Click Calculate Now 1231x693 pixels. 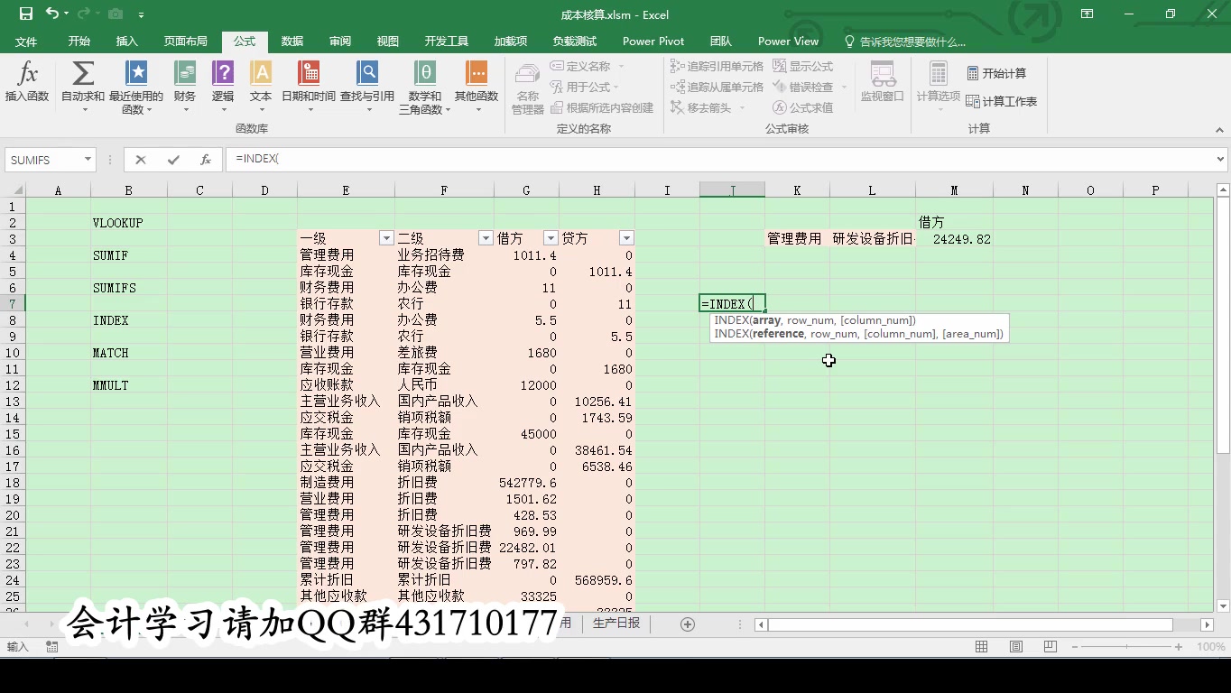[996, 73]
